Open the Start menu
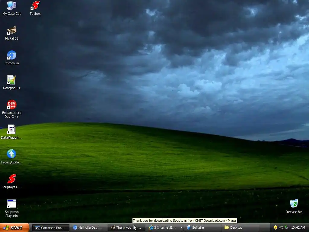 (14, 227)
